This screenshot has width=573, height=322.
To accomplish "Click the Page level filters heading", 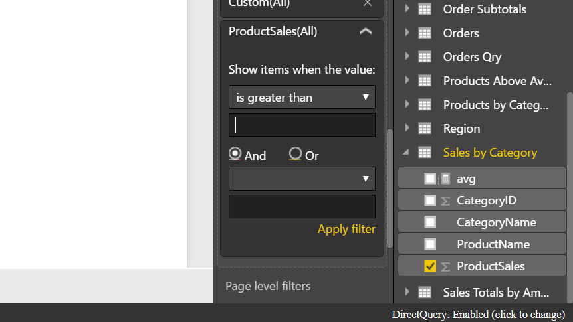I will [268, 286].
